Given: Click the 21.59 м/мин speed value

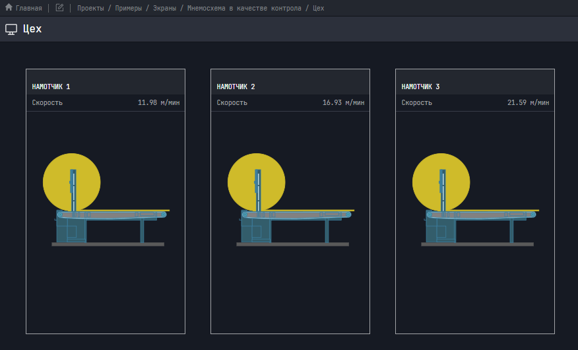Looking at the screenshot, I should [x=528, y=103].
